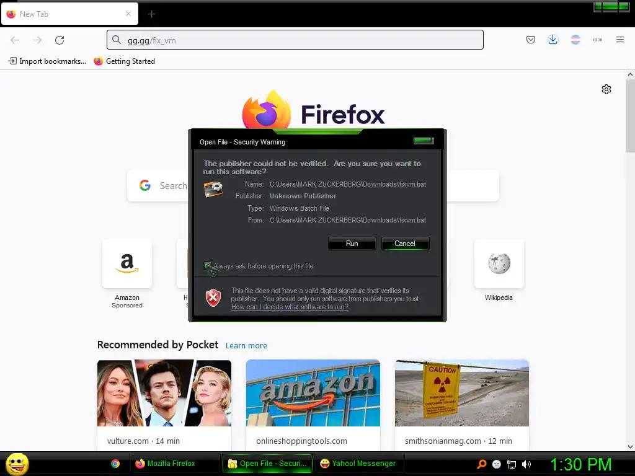
Task: Cancel the Open File security warning
Action: click(405, 244)
